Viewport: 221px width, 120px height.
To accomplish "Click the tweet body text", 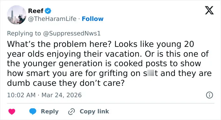I will (x=109, y=63).
